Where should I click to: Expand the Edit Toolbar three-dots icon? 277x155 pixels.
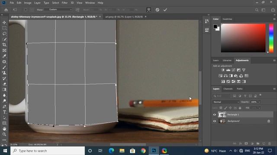(4, 140)
